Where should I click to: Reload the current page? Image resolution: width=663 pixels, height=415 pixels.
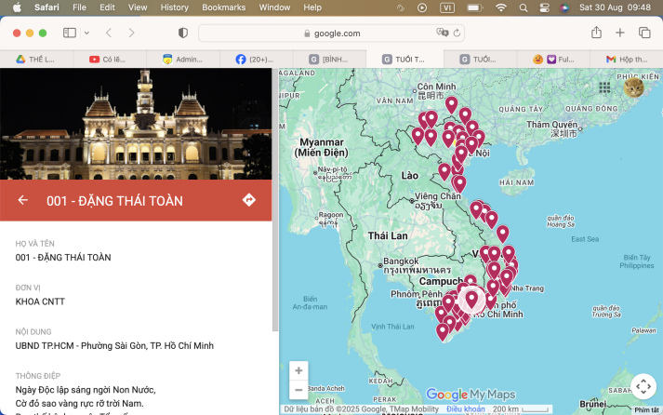(457, 33)
